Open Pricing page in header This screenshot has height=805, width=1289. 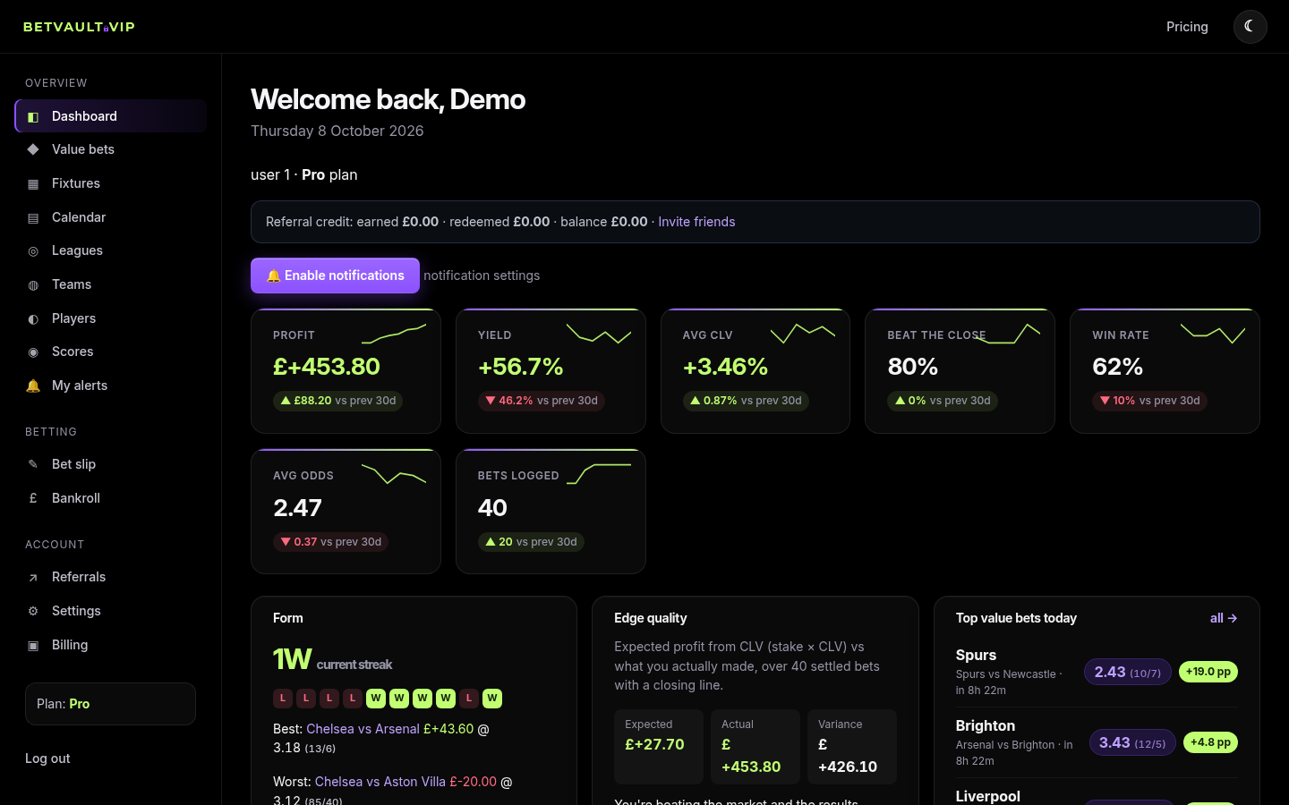pyautogui.click(x=1187, y=27)
